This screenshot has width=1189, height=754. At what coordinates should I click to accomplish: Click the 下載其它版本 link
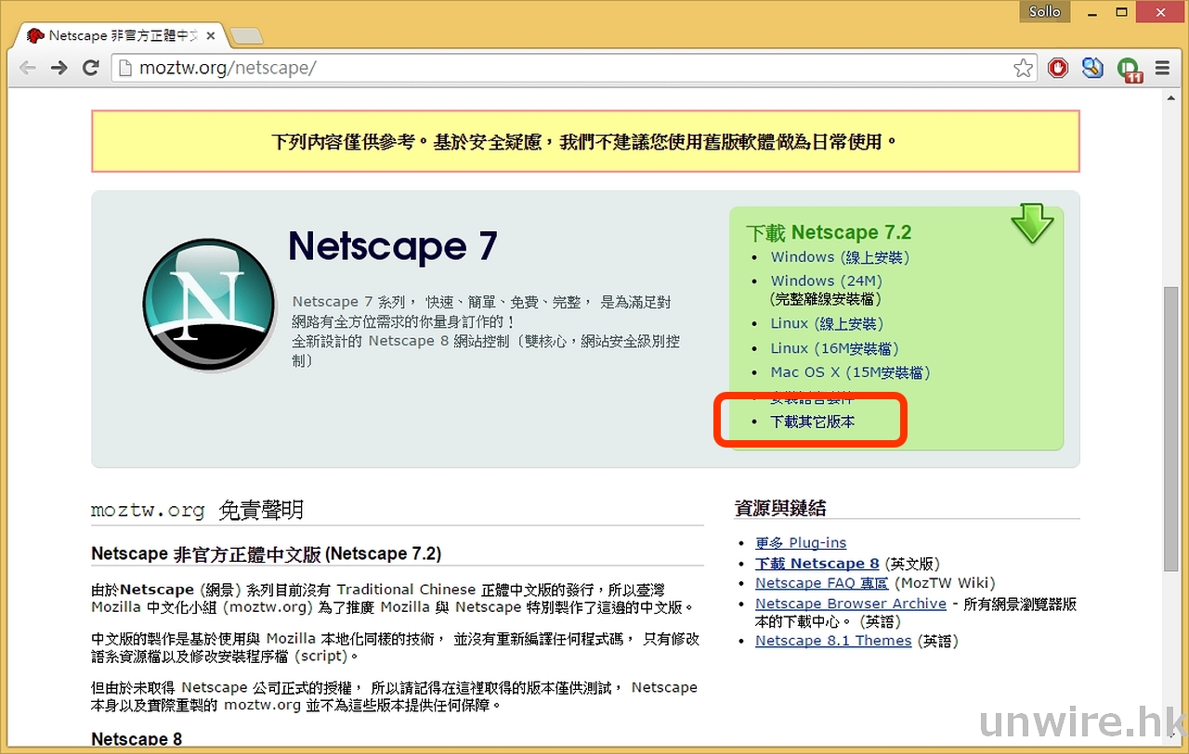coord(813,422)
